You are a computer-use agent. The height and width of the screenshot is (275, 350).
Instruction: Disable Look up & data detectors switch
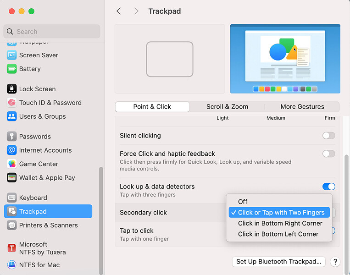click(x=328, y=187)
